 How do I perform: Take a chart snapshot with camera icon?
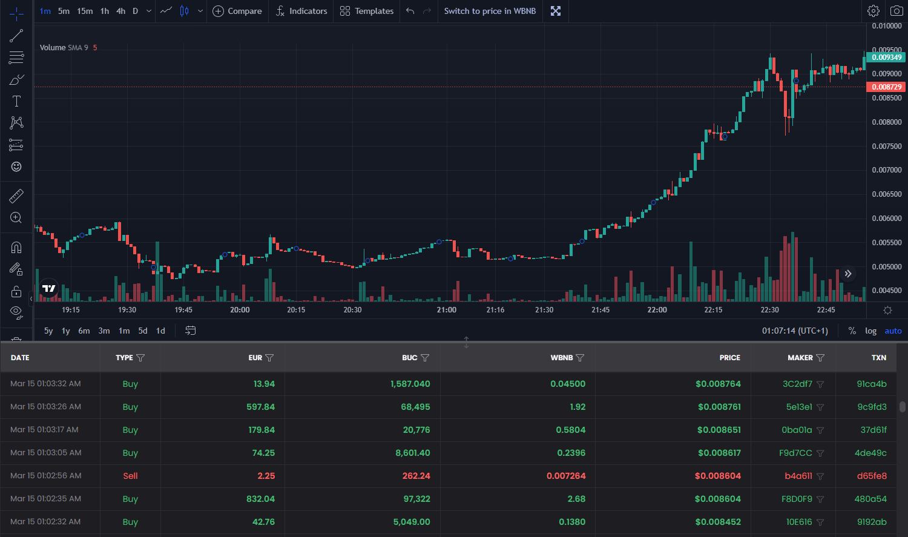click(896, 11)
